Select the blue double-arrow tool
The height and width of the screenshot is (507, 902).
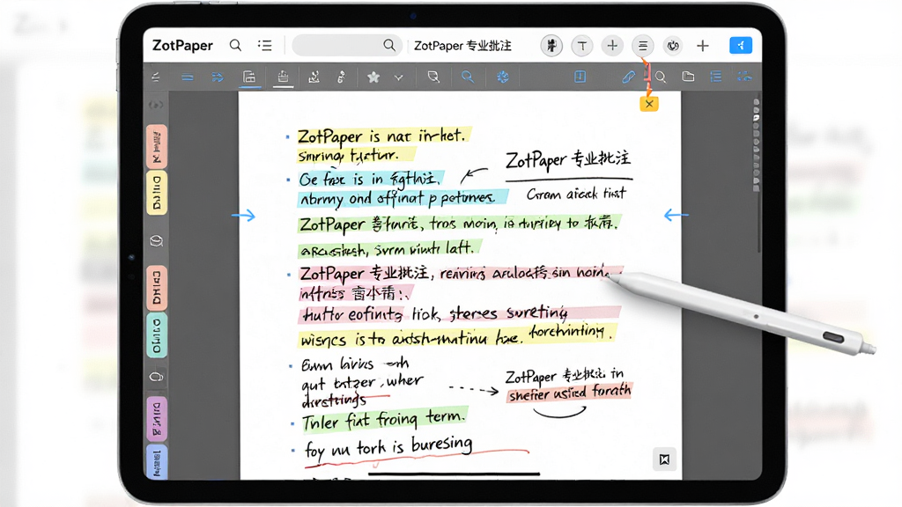click(x=218, y=77)
